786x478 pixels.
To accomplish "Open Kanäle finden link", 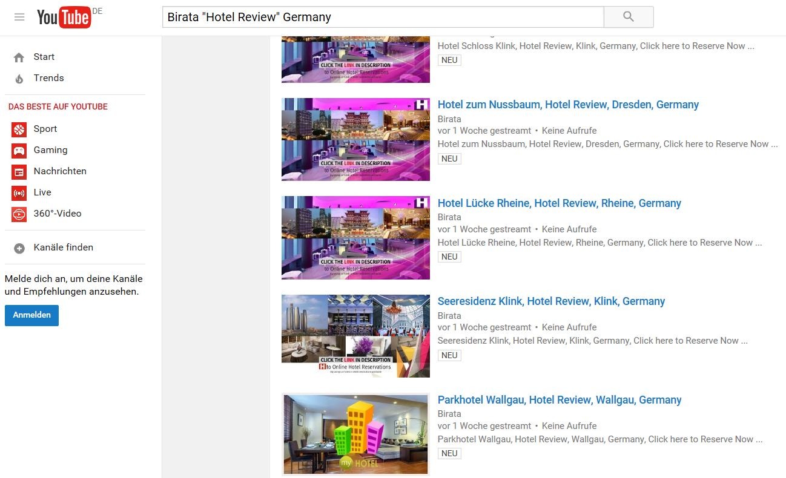I will click(64, 247).
